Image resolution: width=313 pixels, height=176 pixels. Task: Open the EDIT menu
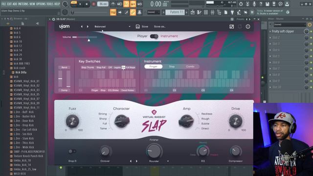(x=9, y=4)
